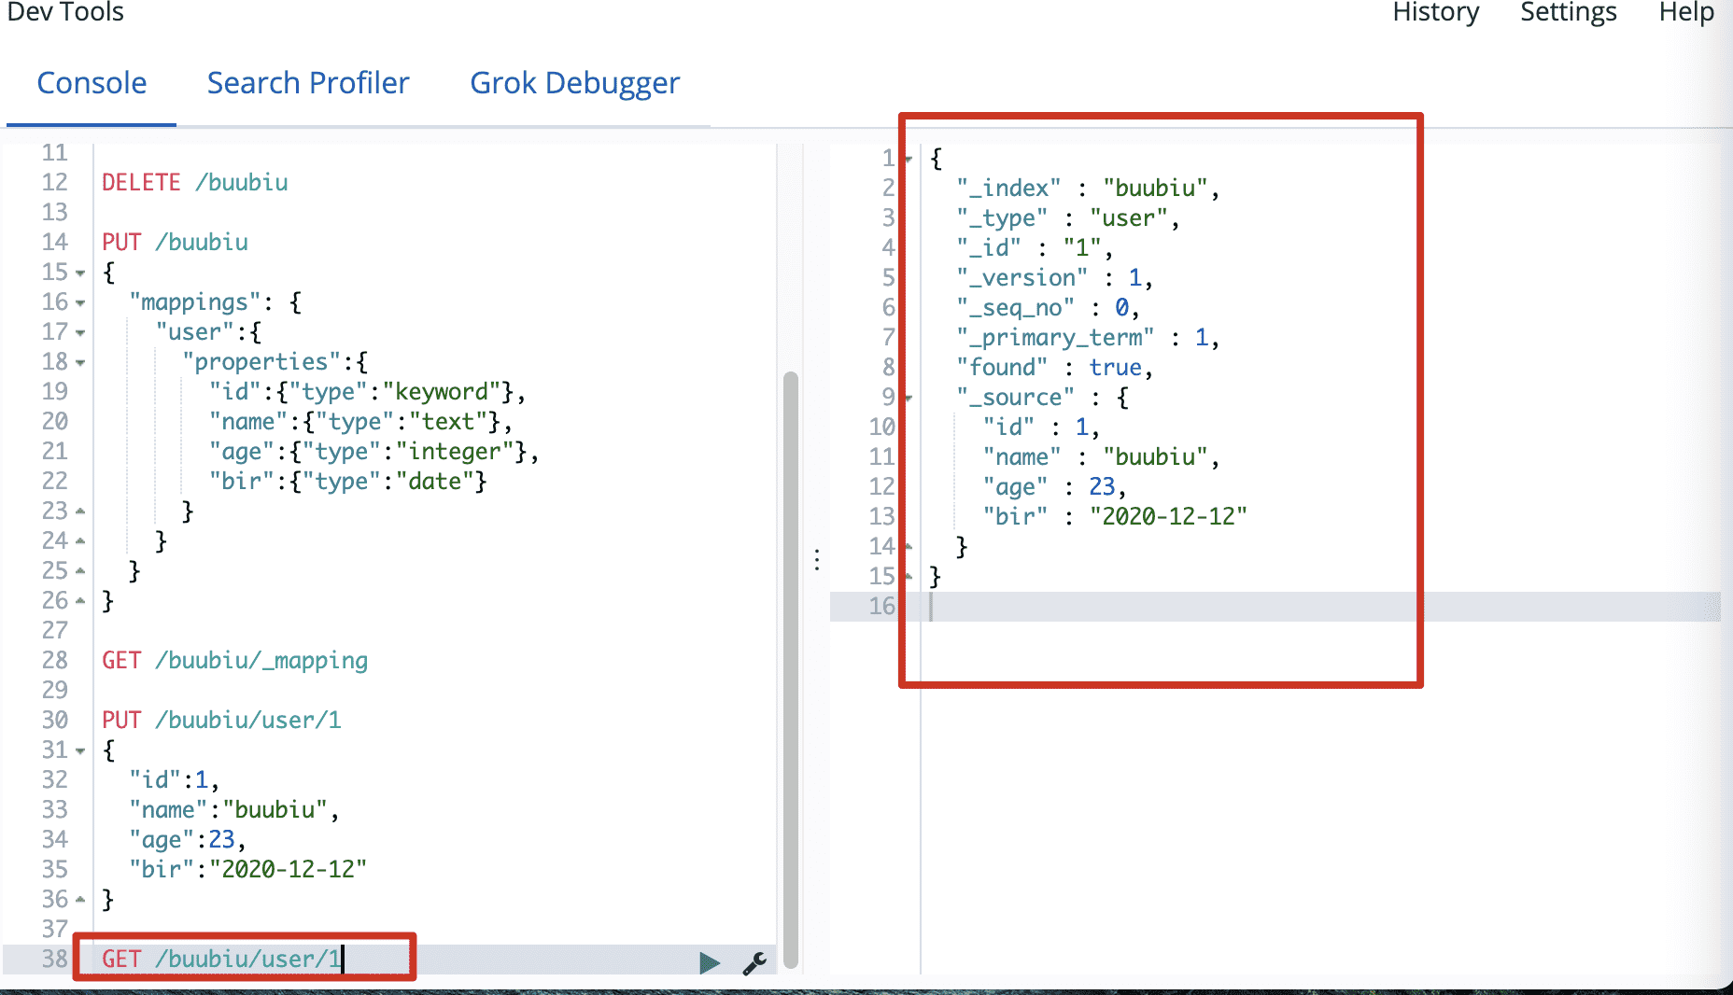Open console Settings
Viewport: 1733px width, 995px height.
point(1568,13)
